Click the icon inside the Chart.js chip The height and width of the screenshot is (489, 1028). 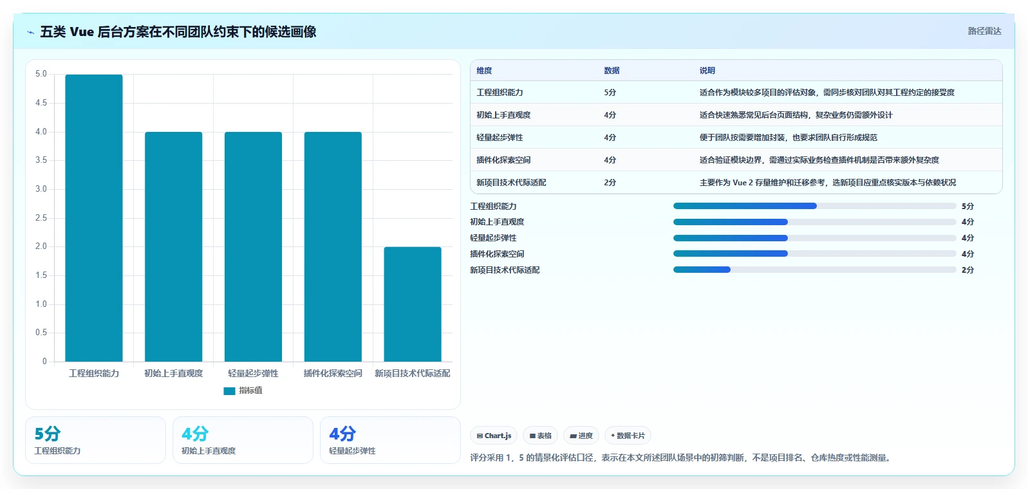tap(480, 436)
